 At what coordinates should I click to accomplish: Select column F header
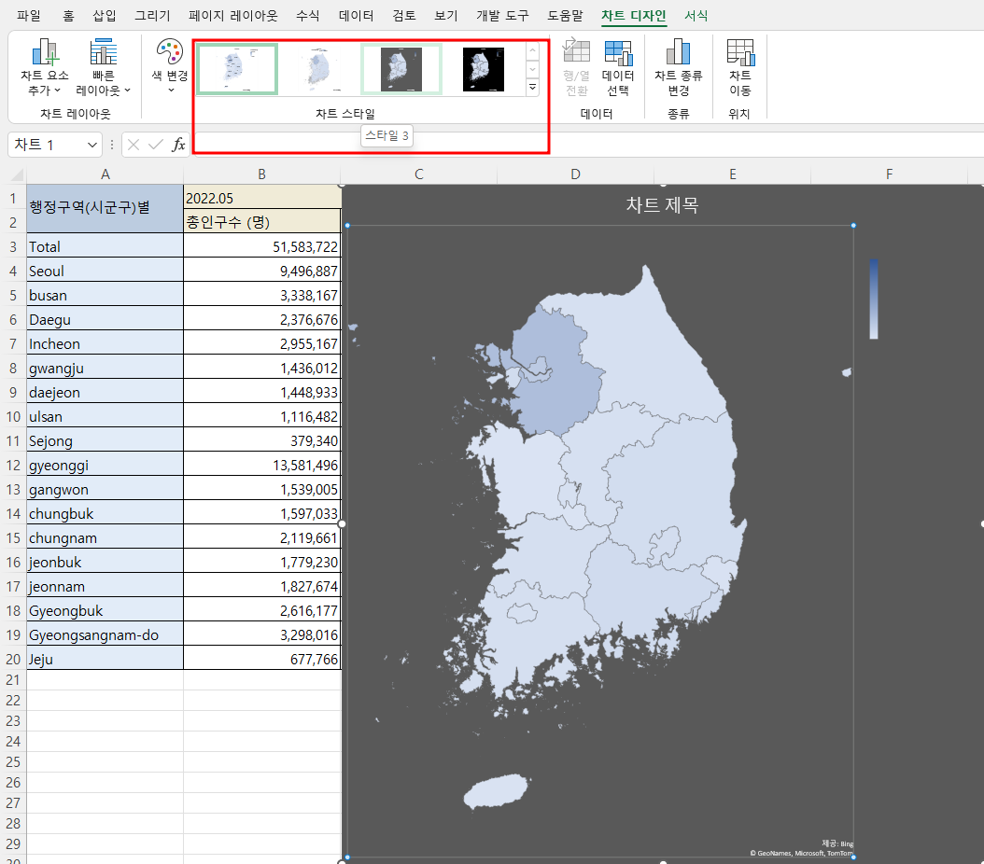889,174
